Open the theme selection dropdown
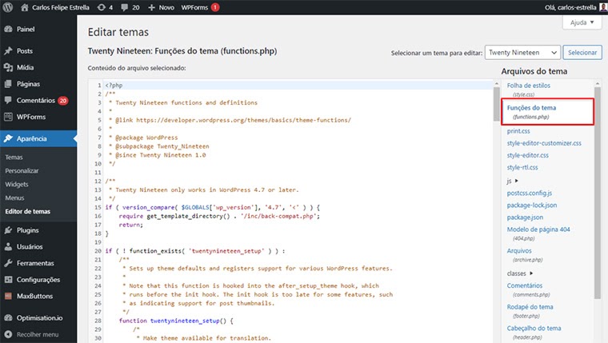608x343 pixels. 522,52
